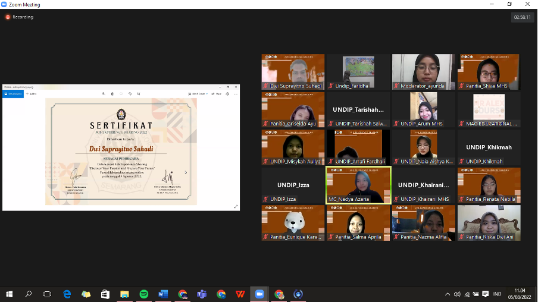This screenshot has width=538, height=302.
Task: Toggle the favorite heart icon in Photos
Action: (121, 94)
